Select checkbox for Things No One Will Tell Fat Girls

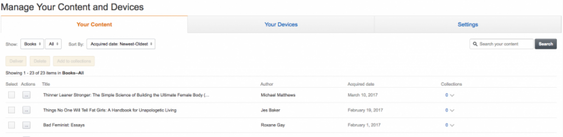click(12, 110)
